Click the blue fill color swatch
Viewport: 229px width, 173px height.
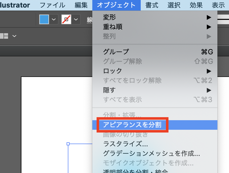tap(44, 19)
